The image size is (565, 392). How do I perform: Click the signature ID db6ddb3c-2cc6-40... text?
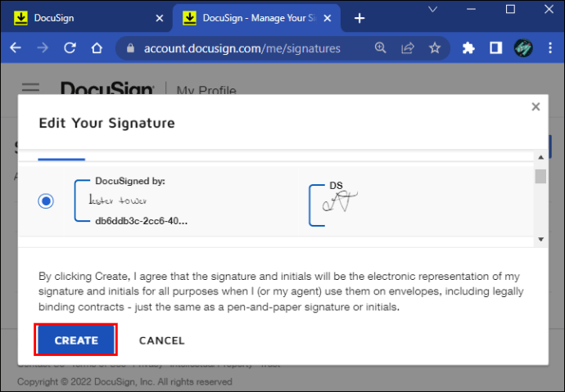pyautogui.click(x=141, y=221)
